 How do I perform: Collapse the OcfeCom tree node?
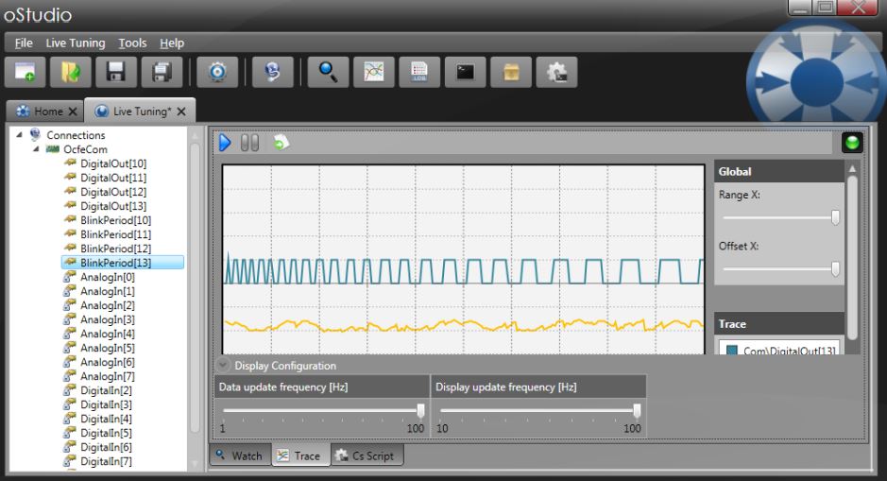(x=36, y=148)
